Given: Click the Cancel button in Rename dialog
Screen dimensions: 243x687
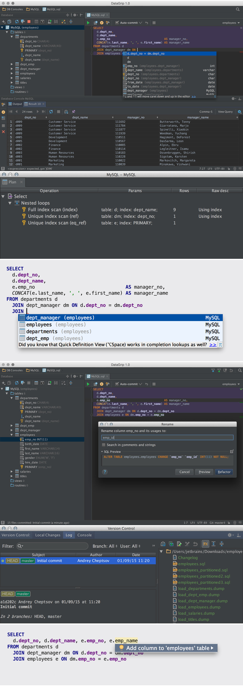Looking at the screenshot, I should [184, 472].
